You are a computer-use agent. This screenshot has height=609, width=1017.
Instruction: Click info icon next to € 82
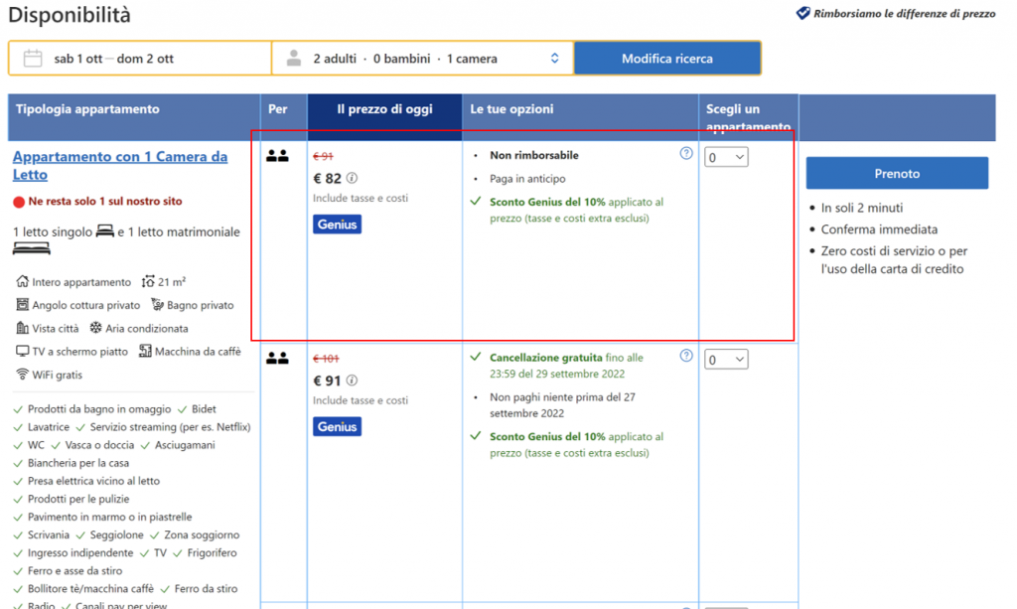pos(352,179)
